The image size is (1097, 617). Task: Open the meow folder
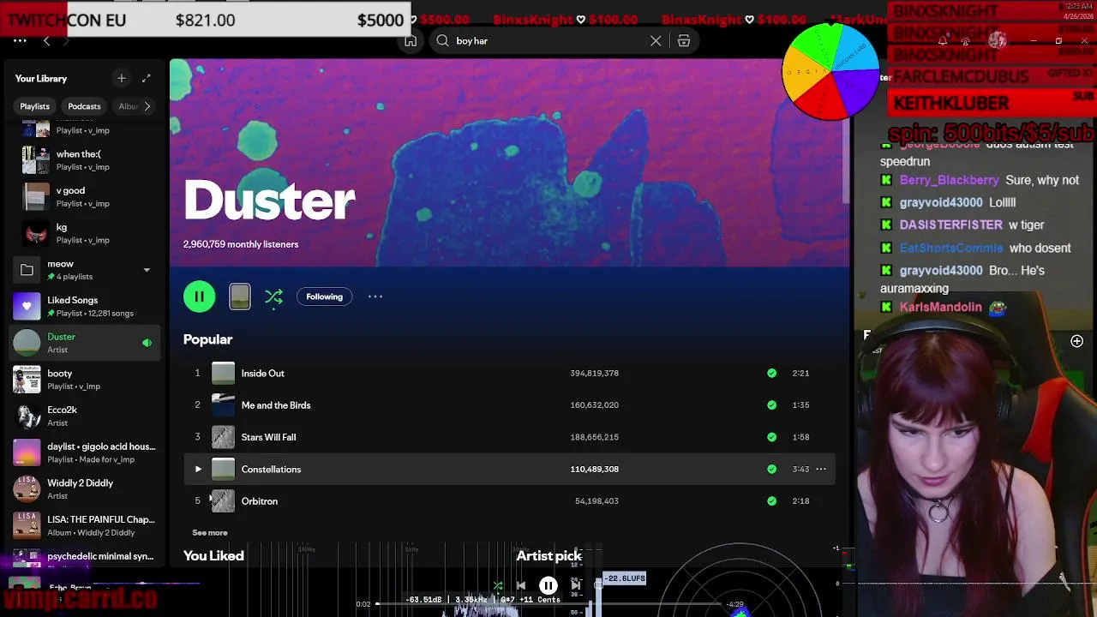(x=83, y=270)
